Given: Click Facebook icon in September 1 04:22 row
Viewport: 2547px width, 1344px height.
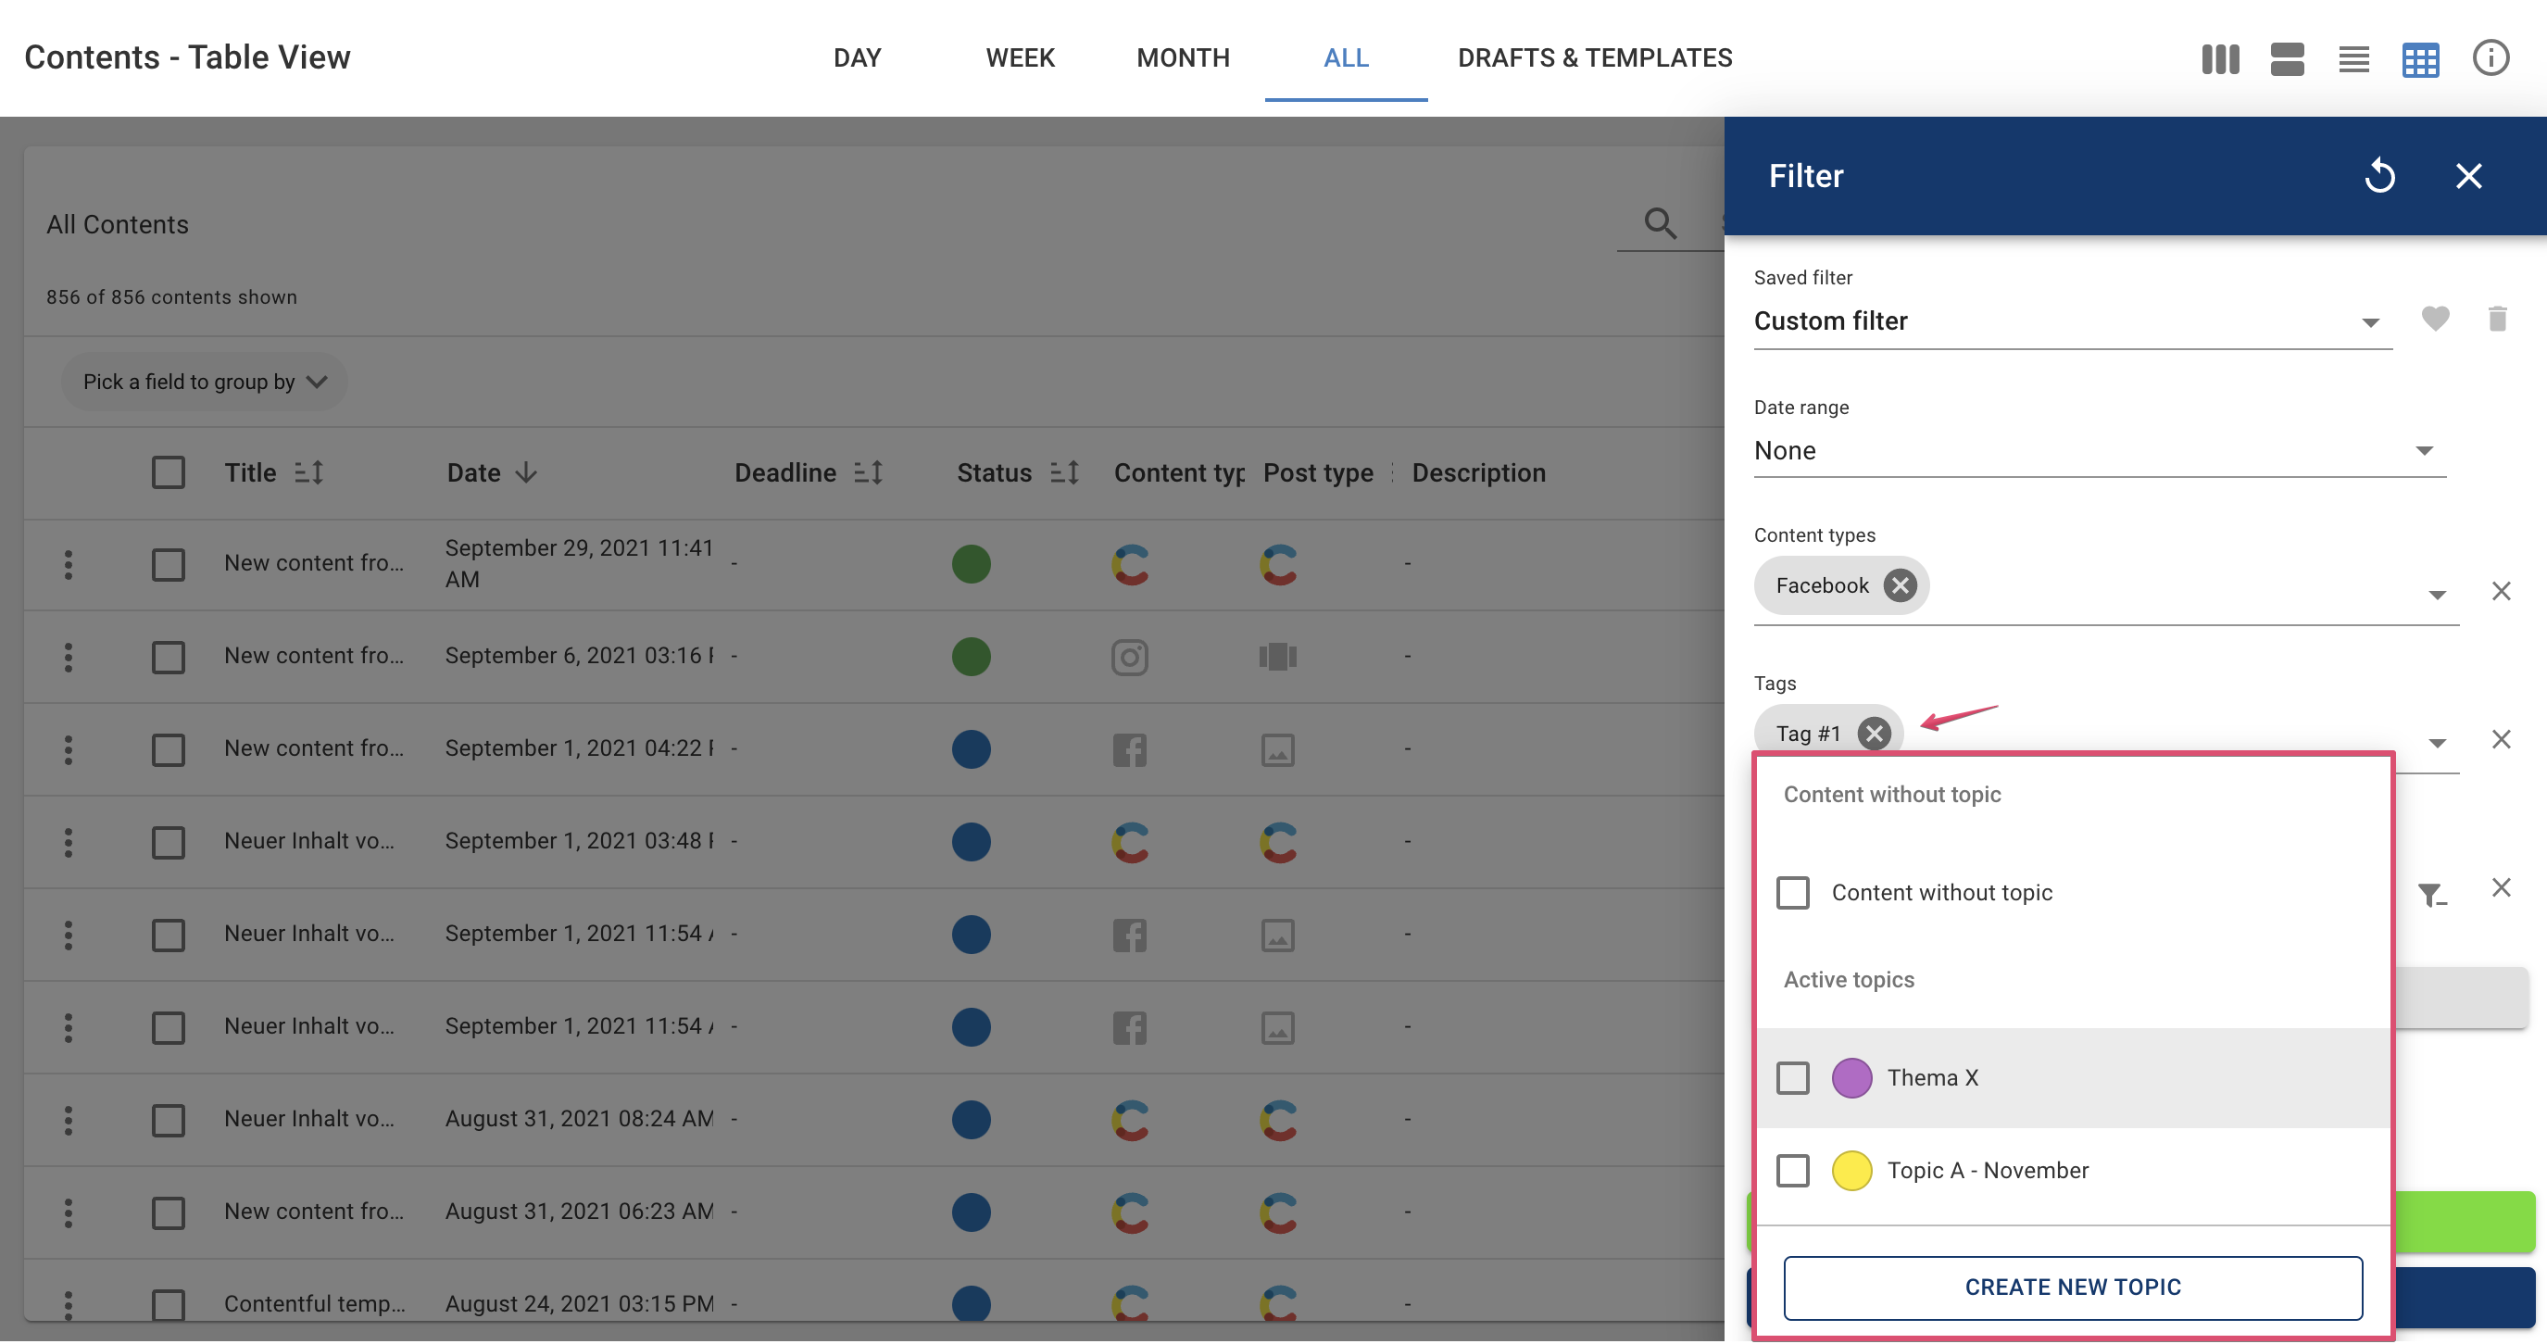Looking at the screenshot, I should tap(1129, 749).
